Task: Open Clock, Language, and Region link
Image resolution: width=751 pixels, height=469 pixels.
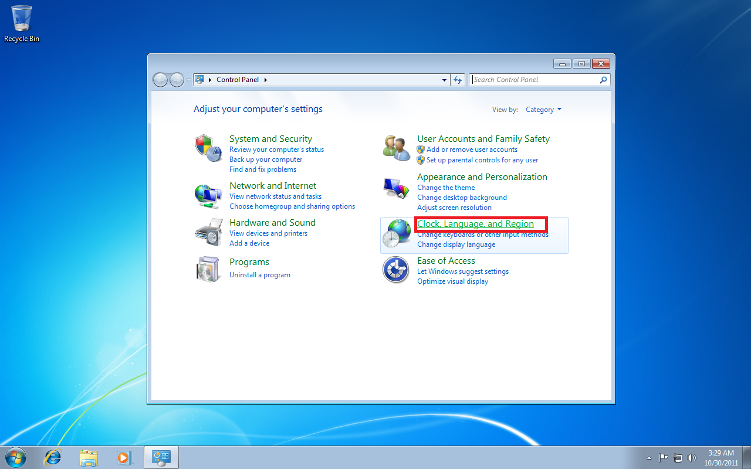Action: 475,224
